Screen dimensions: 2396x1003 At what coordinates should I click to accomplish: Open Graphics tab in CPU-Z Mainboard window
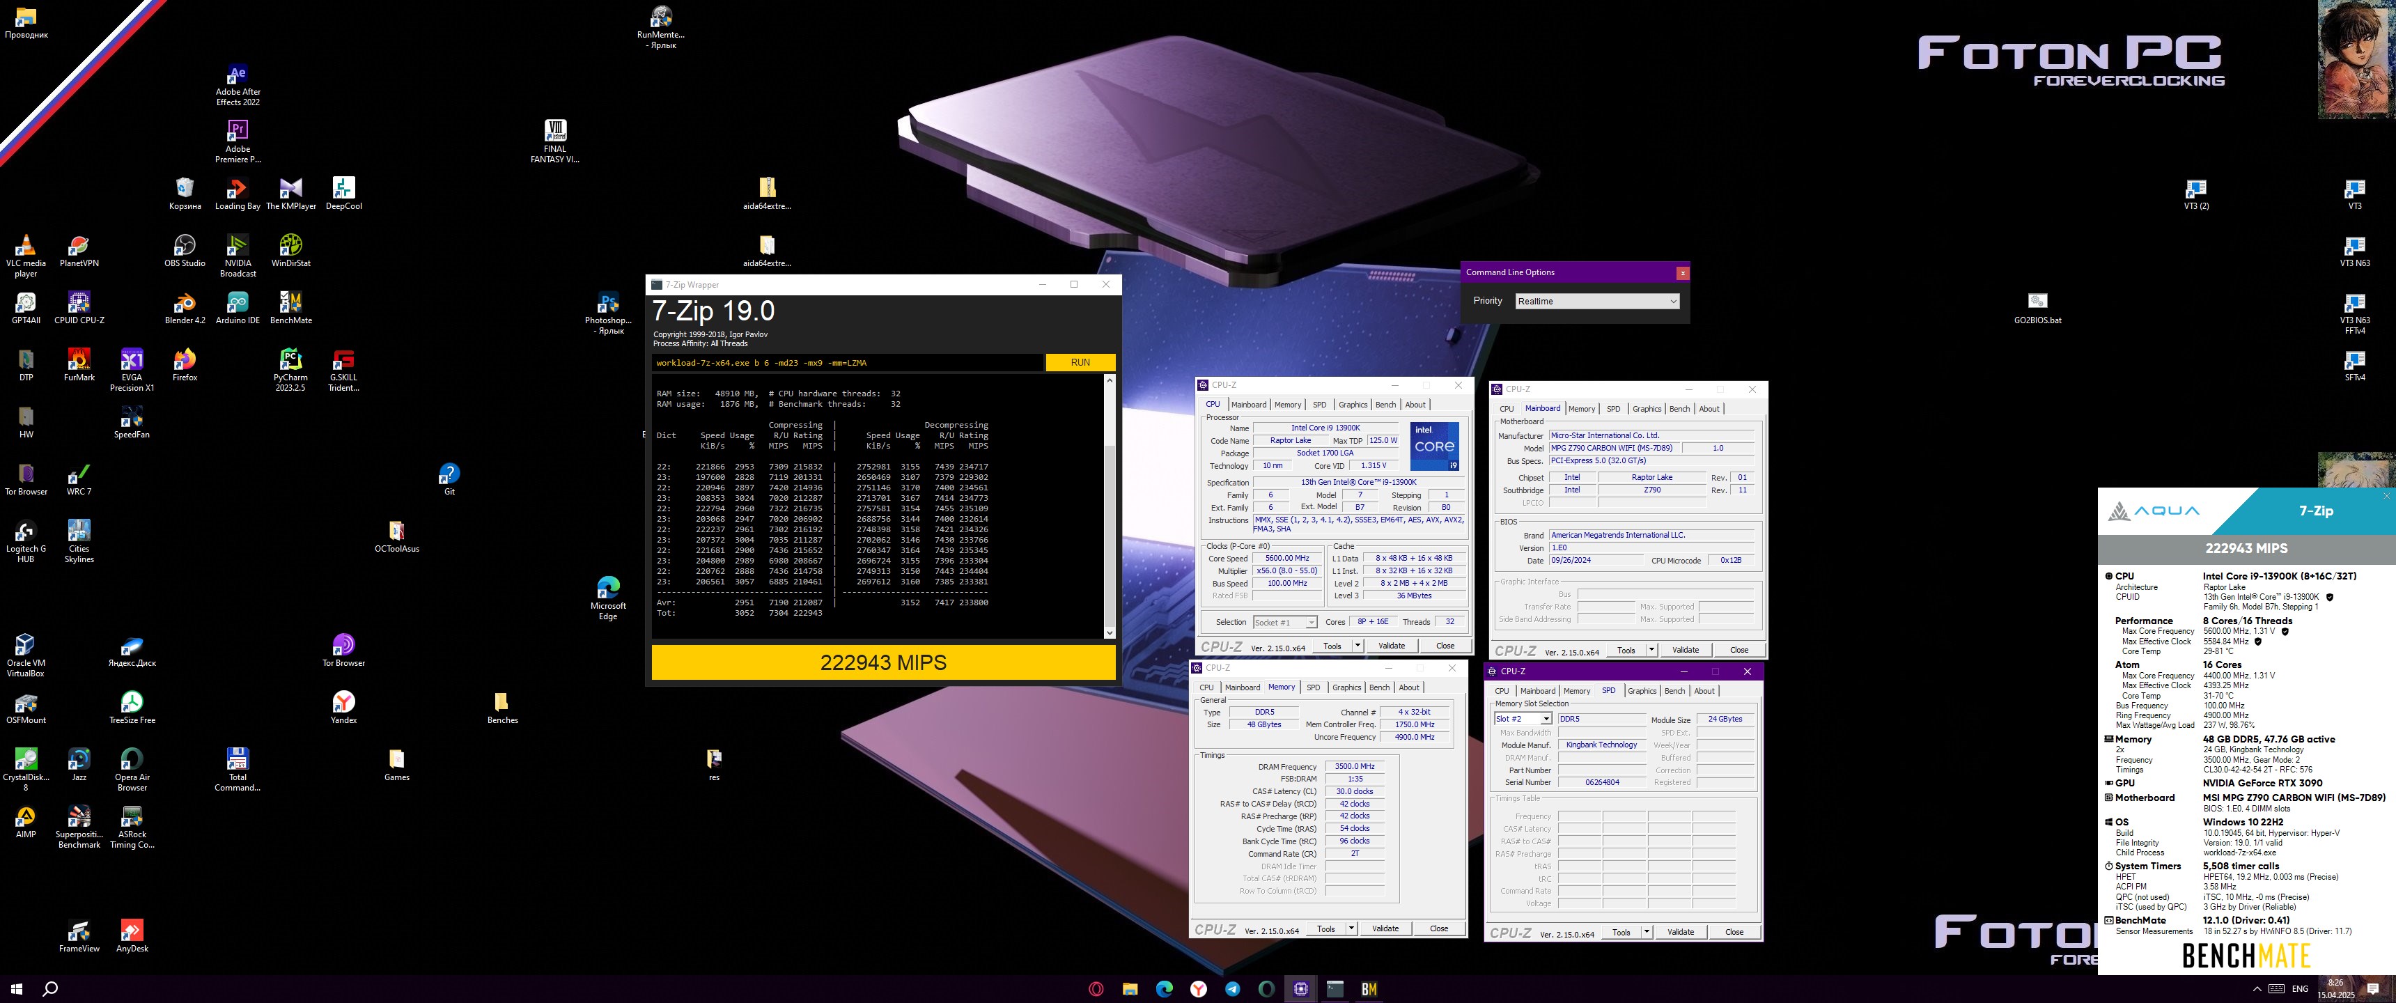tap(1647, 410)
